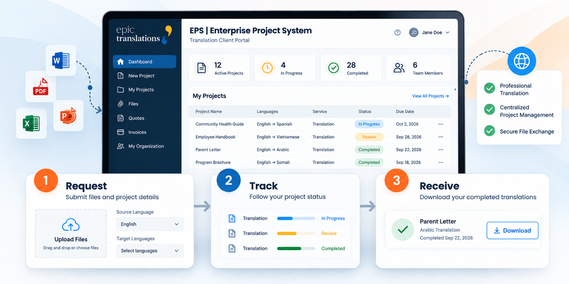Click the Completed checkmark stat icon
This screenshot has height=284, width=569.
click(333, 68)
